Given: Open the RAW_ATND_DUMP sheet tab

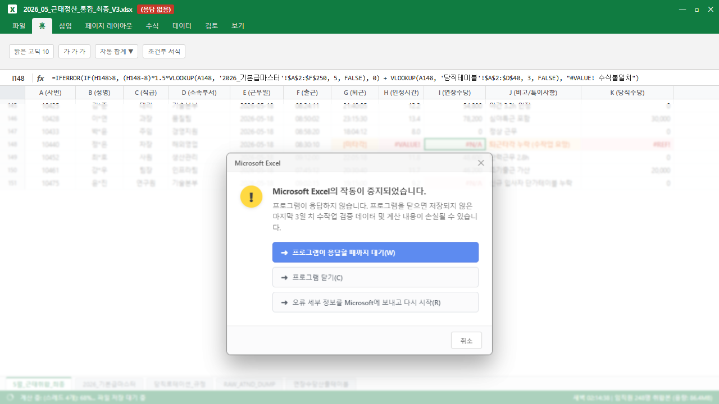Looking at the screenshot, I should click(248, 384).
